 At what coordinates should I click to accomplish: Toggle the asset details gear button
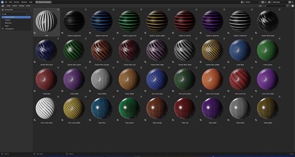(x=293, y=6)
